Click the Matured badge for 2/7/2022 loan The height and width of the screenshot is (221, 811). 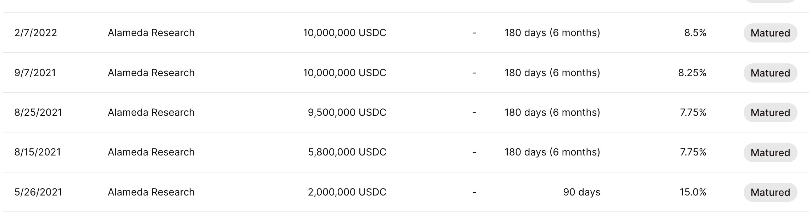click(770, 33)
